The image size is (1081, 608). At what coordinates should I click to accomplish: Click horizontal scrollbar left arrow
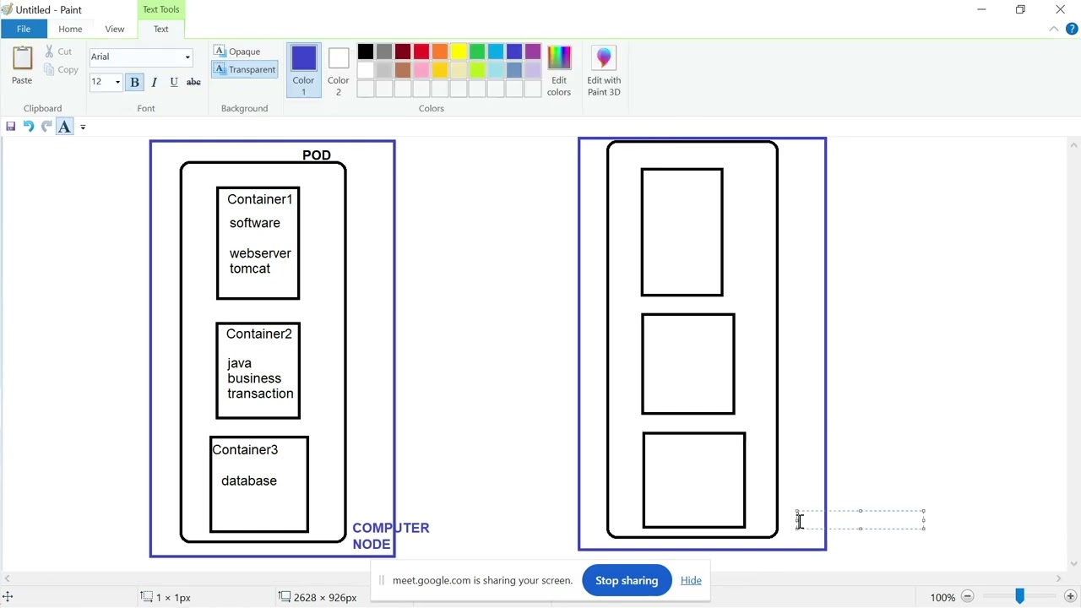pos(7,578)
